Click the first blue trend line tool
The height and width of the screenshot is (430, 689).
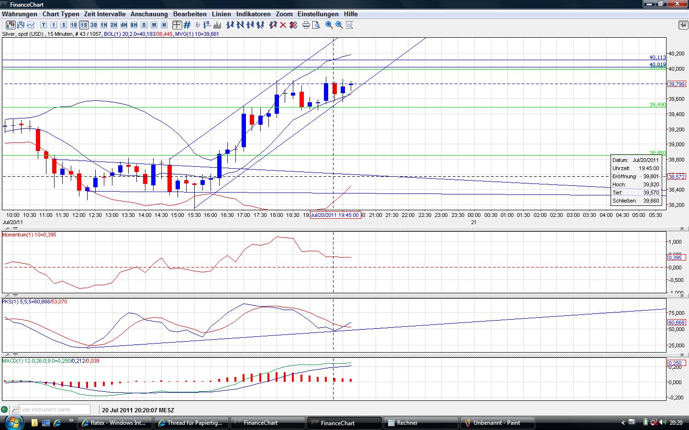coord(230,25)
